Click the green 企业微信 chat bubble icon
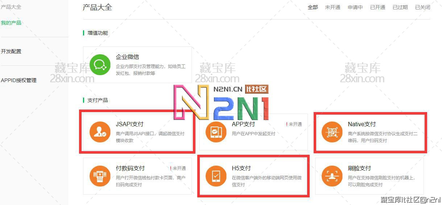The width and height of the screenshot is (442, 205). [100, 64]
